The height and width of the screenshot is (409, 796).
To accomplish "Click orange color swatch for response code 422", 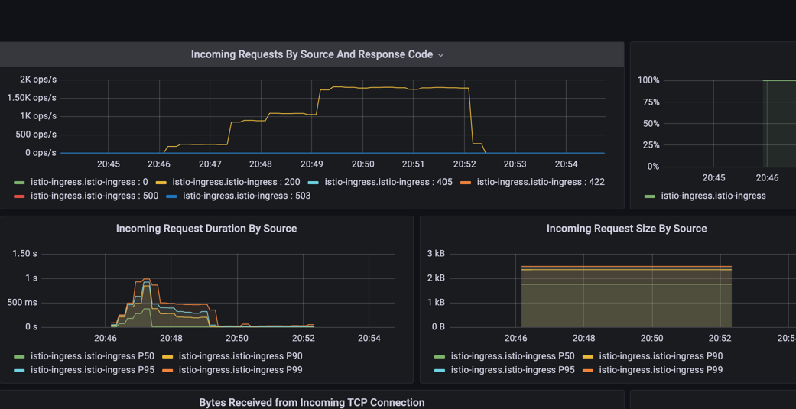I will (466, 182).
